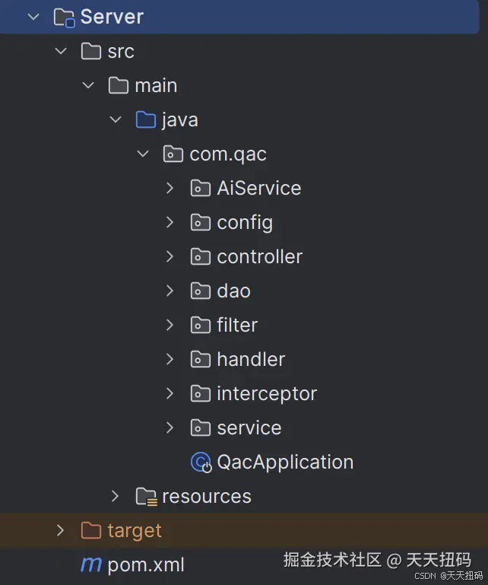Click the Maven pom.xml file icon
This screenshot has height=585, width=488.
[x=91, y=565]
